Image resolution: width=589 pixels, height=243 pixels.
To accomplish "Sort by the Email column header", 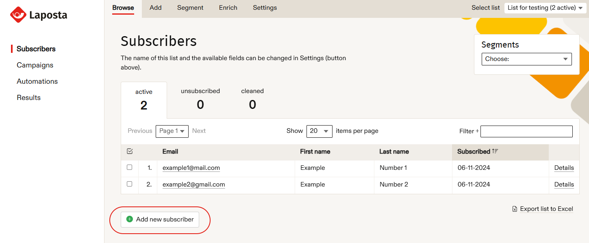I will point(170,152).
